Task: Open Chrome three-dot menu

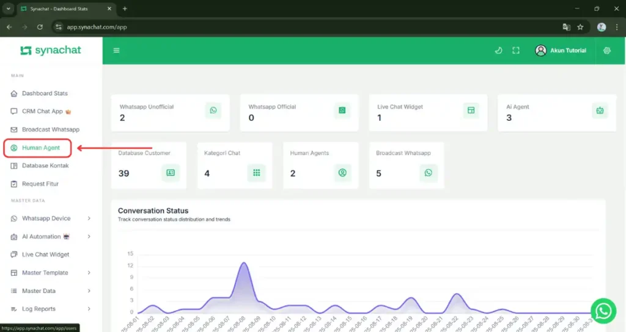Action: tap(617, 27)
